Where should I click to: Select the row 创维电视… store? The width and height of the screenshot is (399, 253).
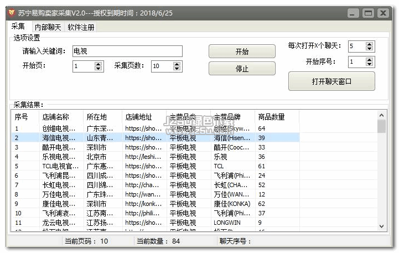[x=155, y=128]
